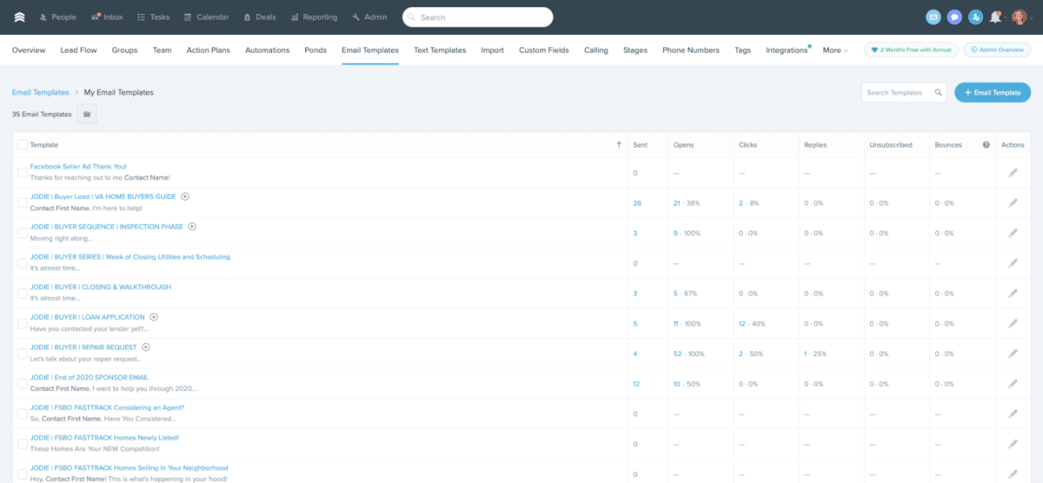Click pencil for Week of Closing Utilities row
The width and height of the screenshot is (1043, 483).
coord(1013,263)
